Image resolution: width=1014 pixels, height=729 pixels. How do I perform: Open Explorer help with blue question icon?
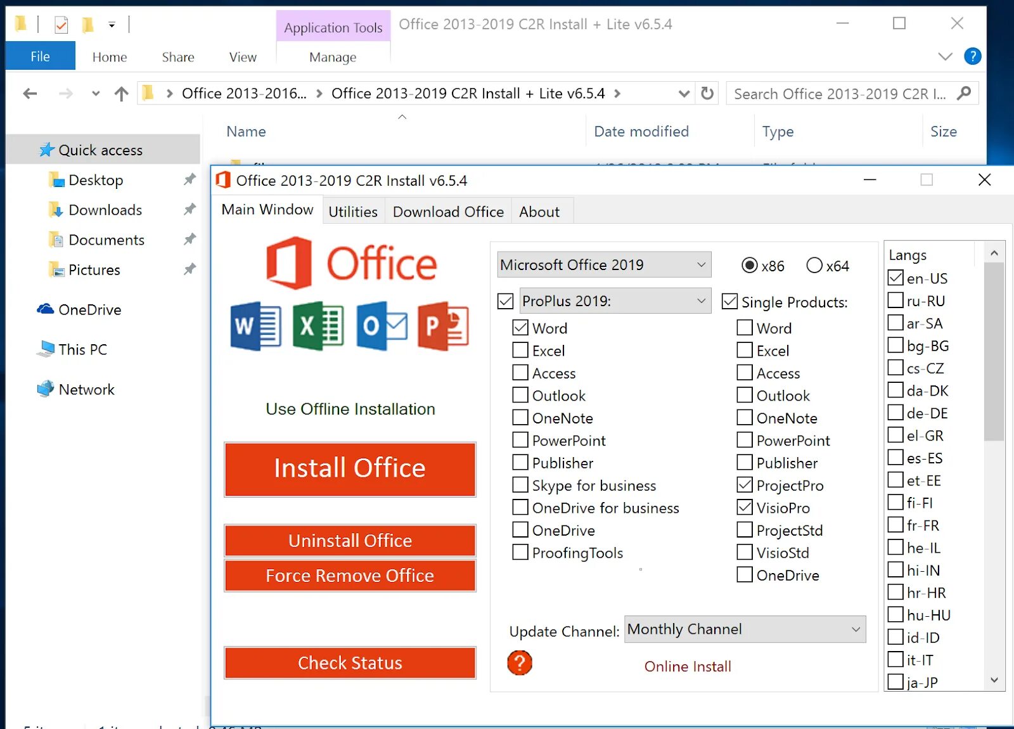click(973, 56)
